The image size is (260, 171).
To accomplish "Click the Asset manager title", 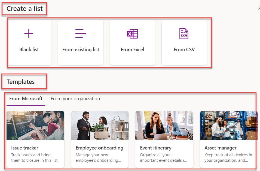I will point(221,148).
